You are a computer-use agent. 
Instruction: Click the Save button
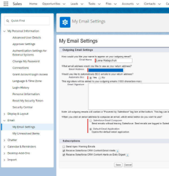pos(118,165)
